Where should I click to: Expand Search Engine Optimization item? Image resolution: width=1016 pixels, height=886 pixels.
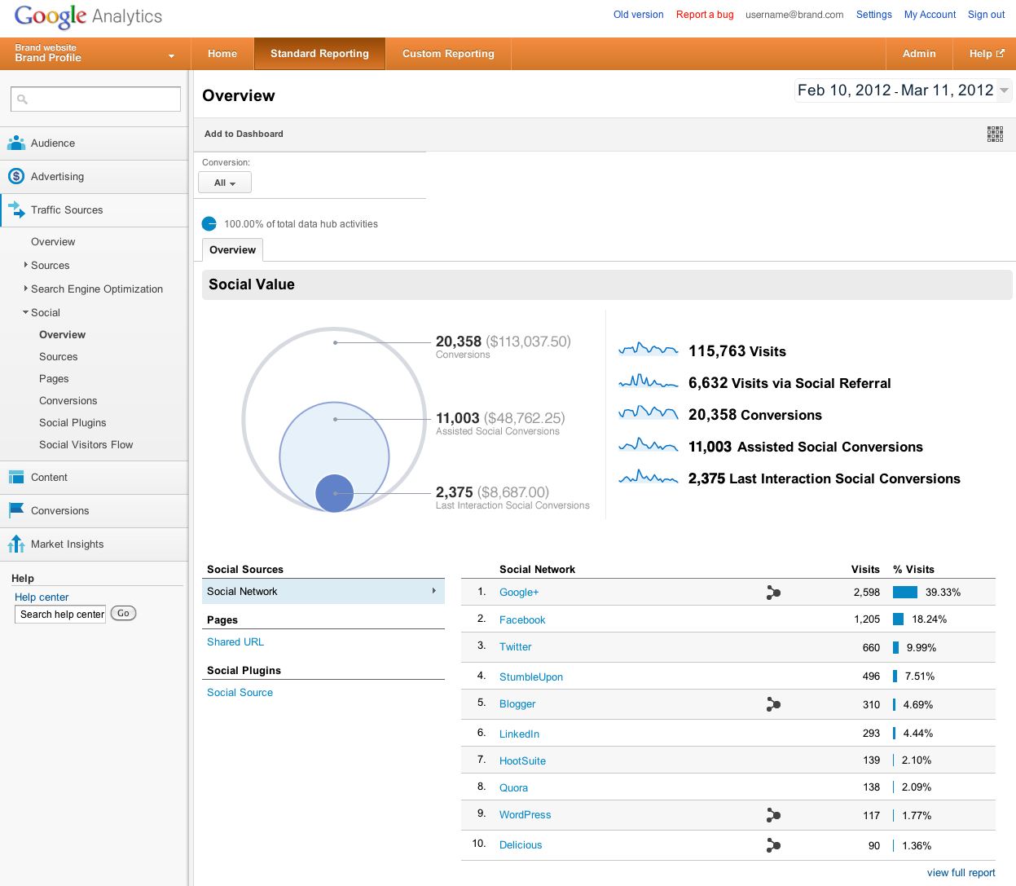point(26,289)
